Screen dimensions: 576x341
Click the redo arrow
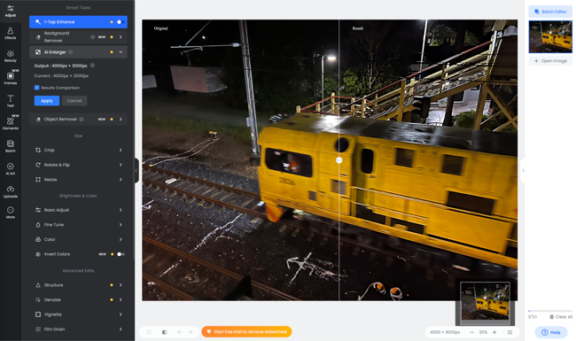click(190, 332)
